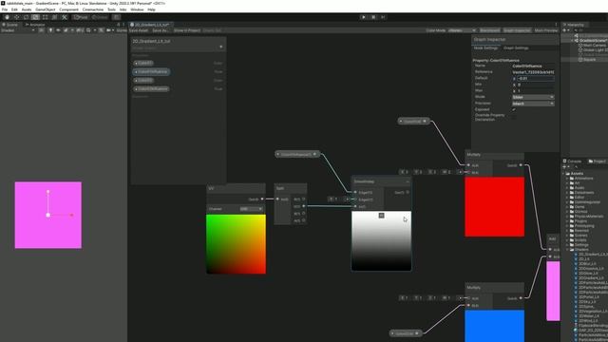This screenshot has height=342, width=608.
Task: Toggle the Main Preview panel button
Action: [x=546, y=30]
